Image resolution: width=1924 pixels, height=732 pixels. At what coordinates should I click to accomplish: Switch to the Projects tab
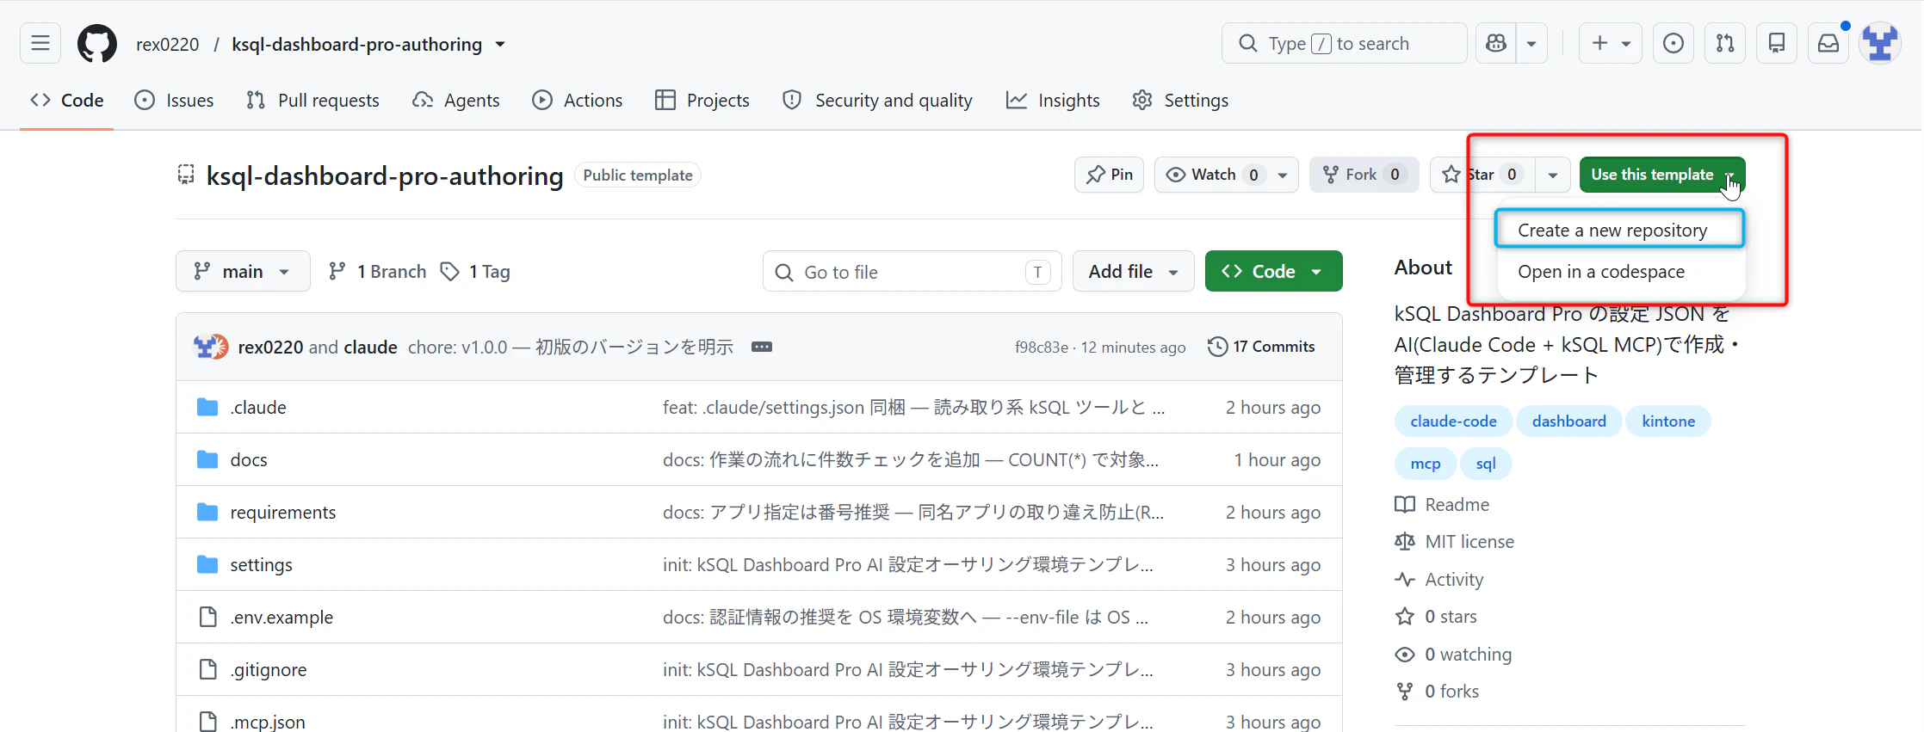(x=702, y=100)
